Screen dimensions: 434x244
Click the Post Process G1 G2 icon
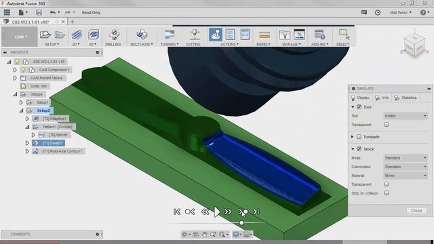(231, 35)
